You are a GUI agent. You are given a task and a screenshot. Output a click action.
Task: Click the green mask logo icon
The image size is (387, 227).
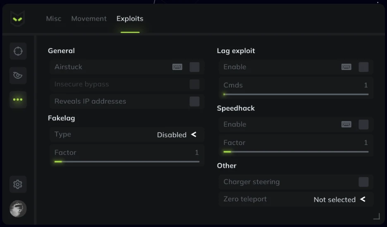(17, 19)
